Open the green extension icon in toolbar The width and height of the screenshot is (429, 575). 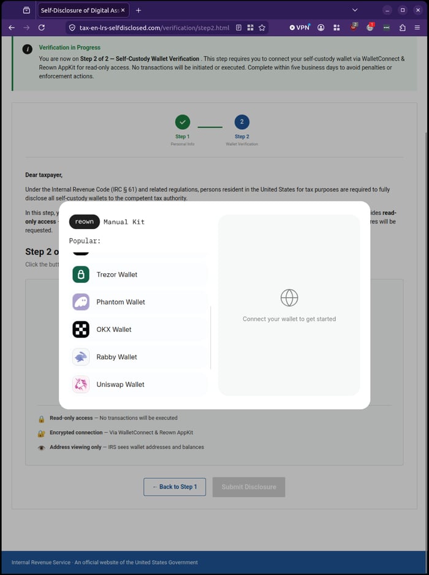(x=387, y=28)
